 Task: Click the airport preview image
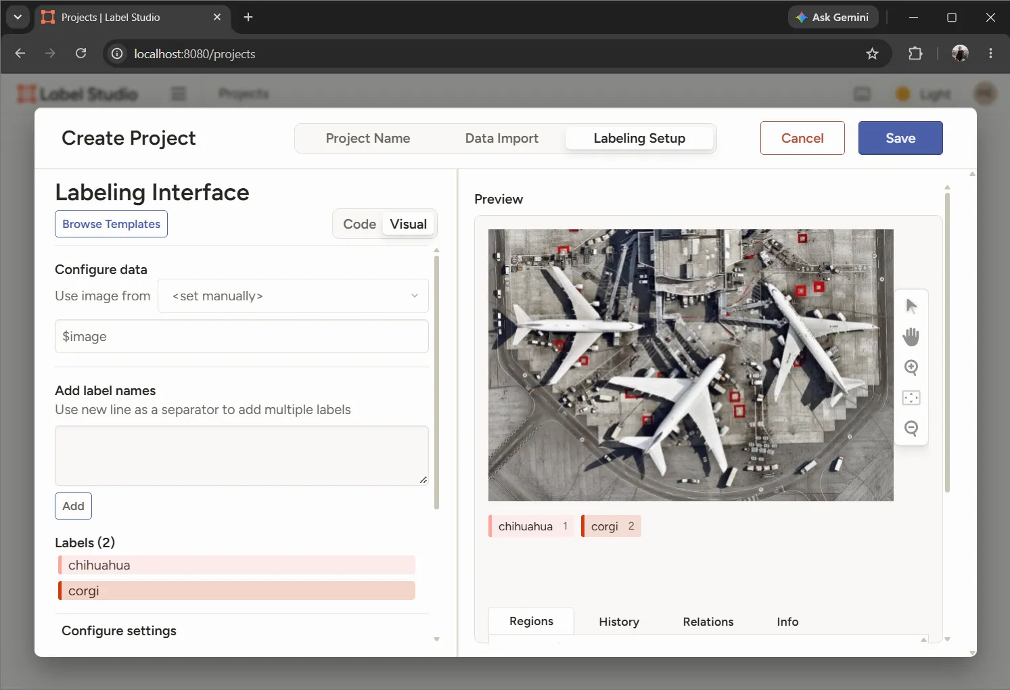tap(691, 365)
